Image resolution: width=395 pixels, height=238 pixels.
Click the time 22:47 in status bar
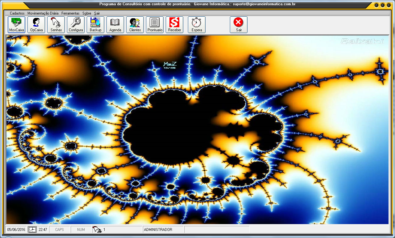pyautogui.click(x=43, y=230)
